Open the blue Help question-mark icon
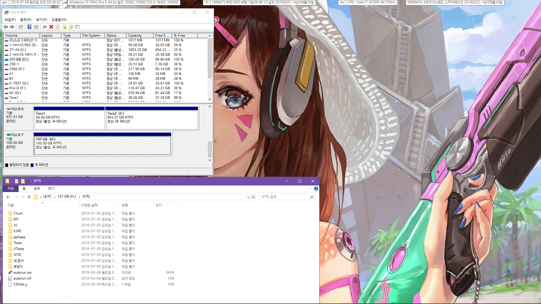This screenshot has width=541, height=304. coord(29,27)
